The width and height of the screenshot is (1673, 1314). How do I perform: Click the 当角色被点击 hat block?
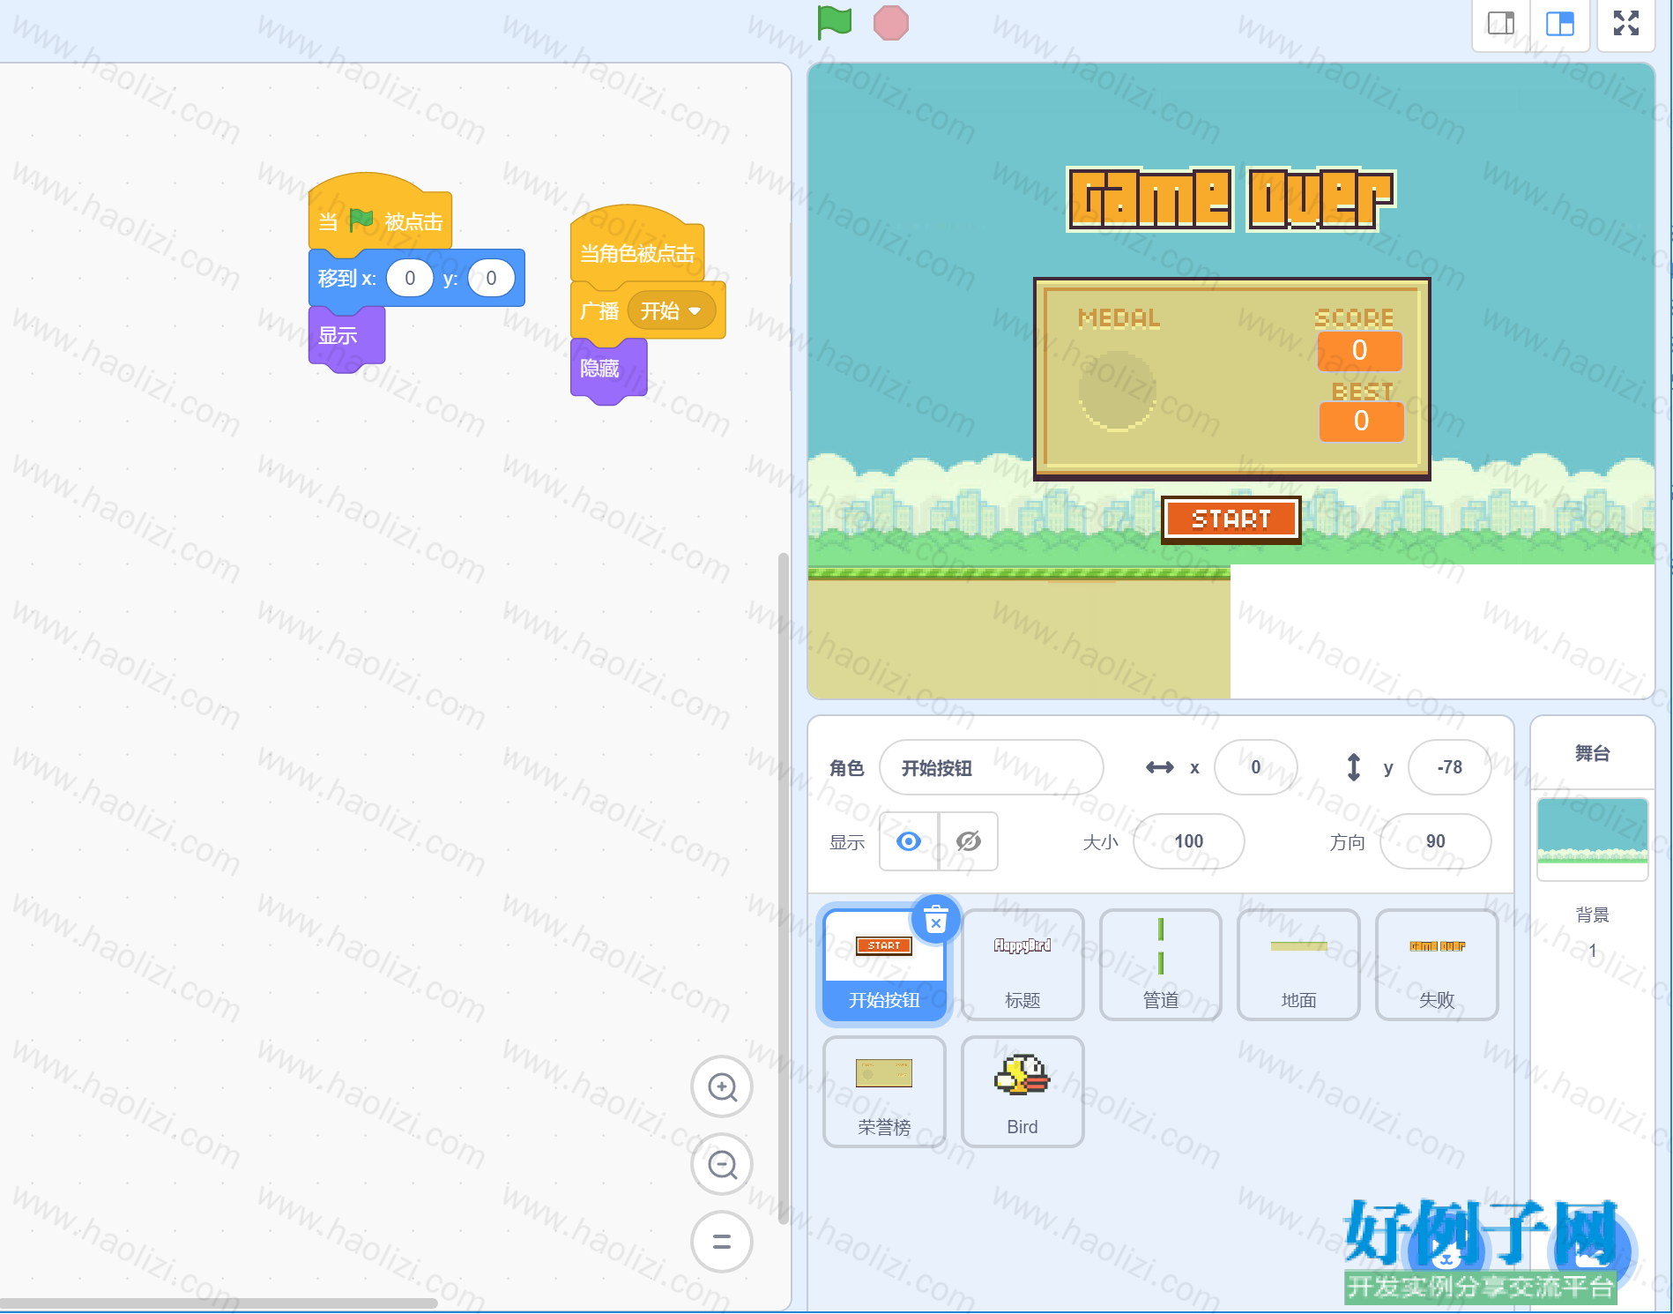tap(636, 248)
